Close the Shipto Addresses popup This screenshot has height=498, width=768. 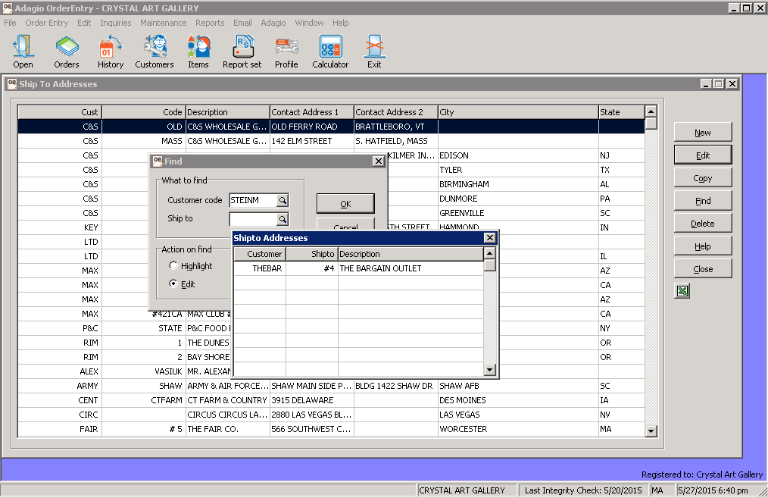click(x=489, y=238)
